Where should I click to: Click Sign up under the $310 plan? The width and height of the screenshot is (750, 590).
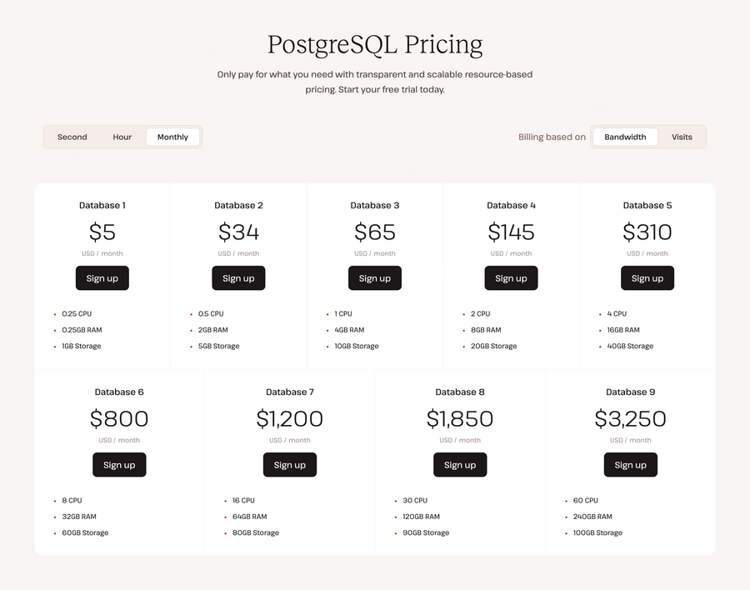click(647, 277)
